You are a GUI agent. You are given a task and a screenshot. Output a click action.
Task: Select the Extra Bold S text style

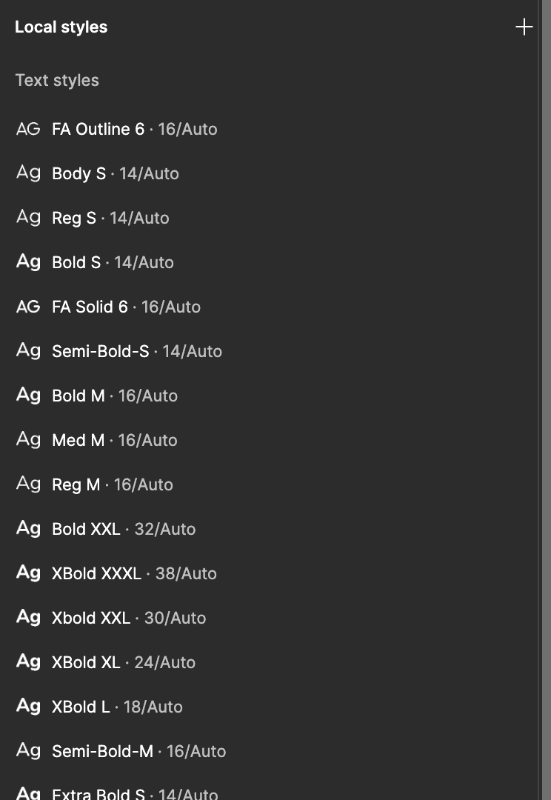(135, 793)
